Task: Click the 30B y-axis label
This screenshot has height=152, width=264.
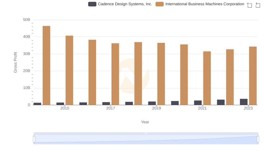Action: (x=27, y=54)
